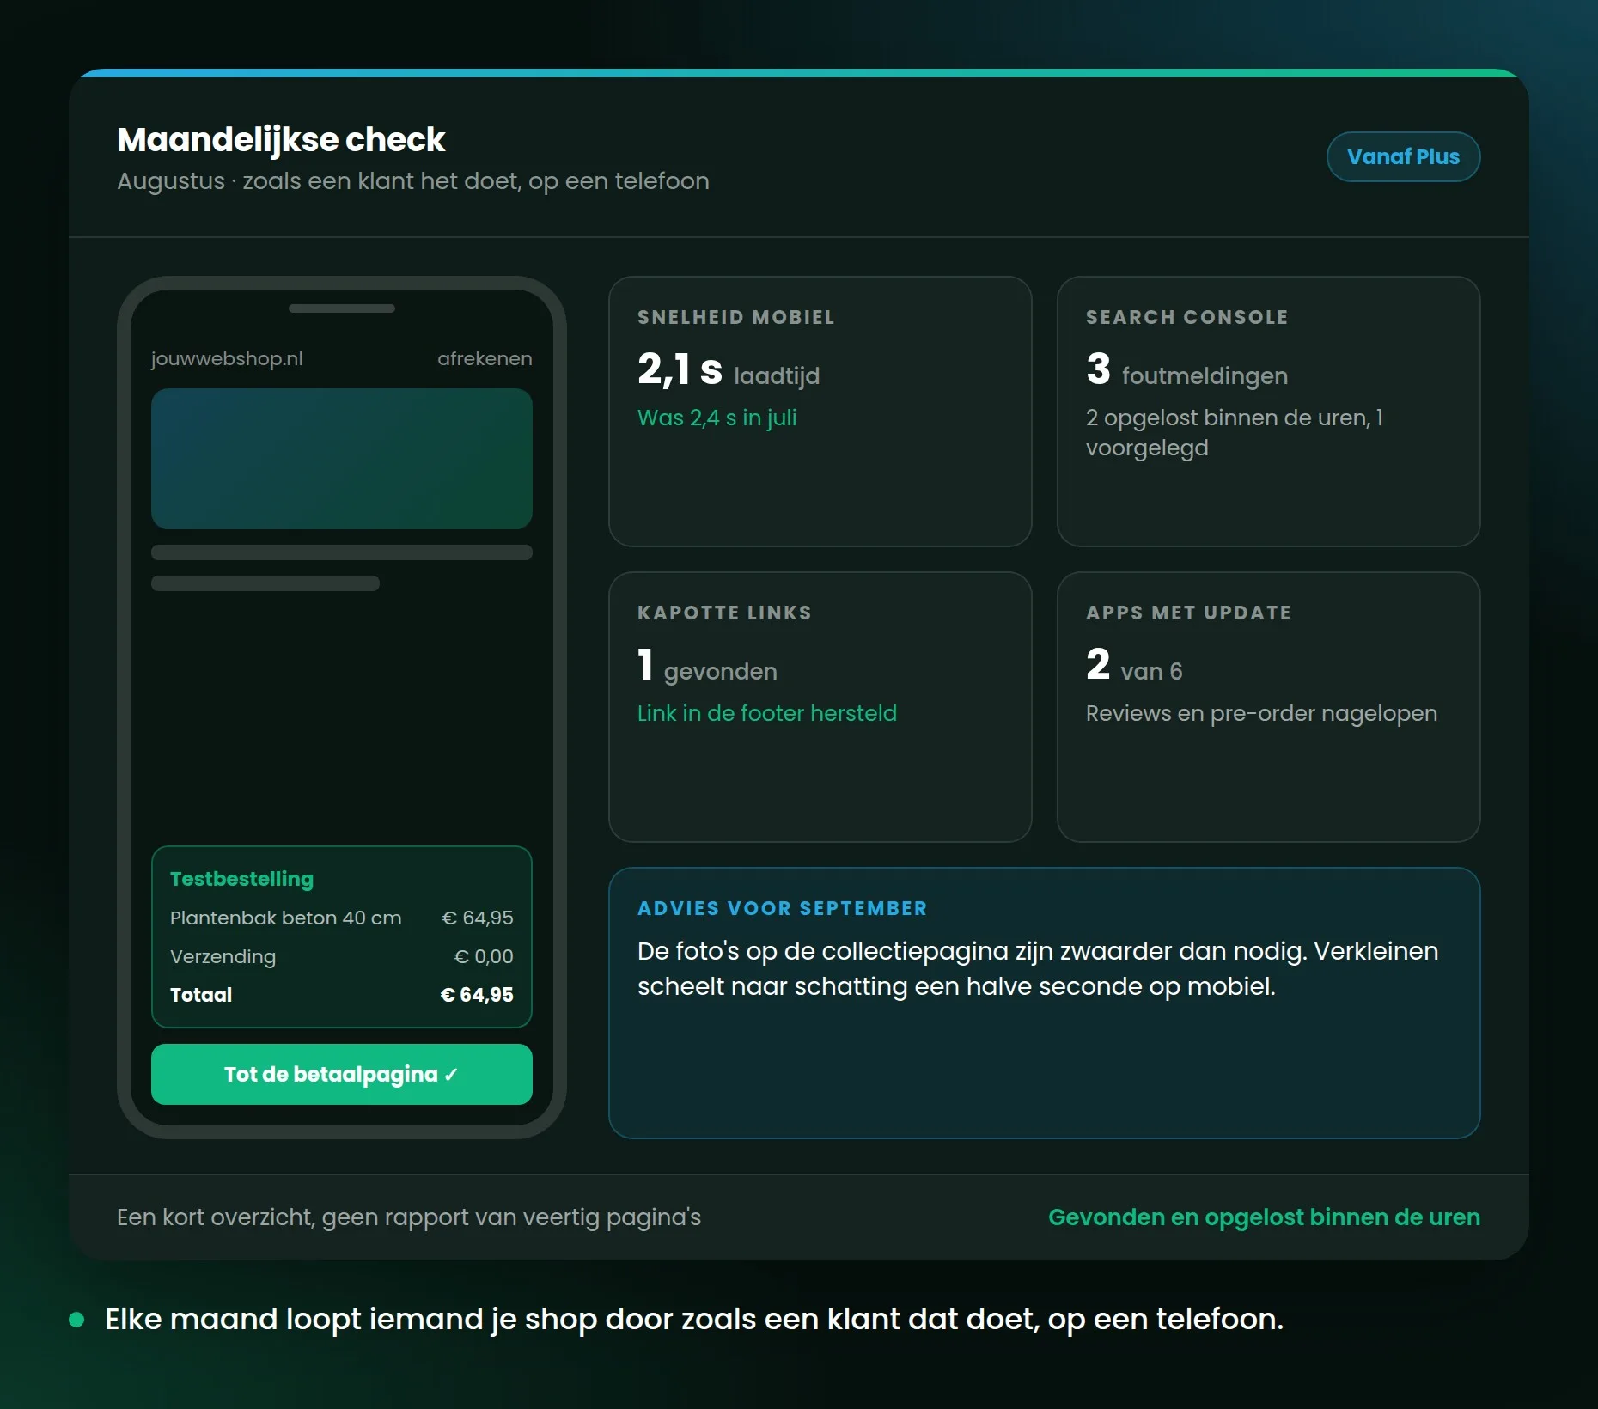Tap the 'Tot de betaalpagina' button

342,1074
